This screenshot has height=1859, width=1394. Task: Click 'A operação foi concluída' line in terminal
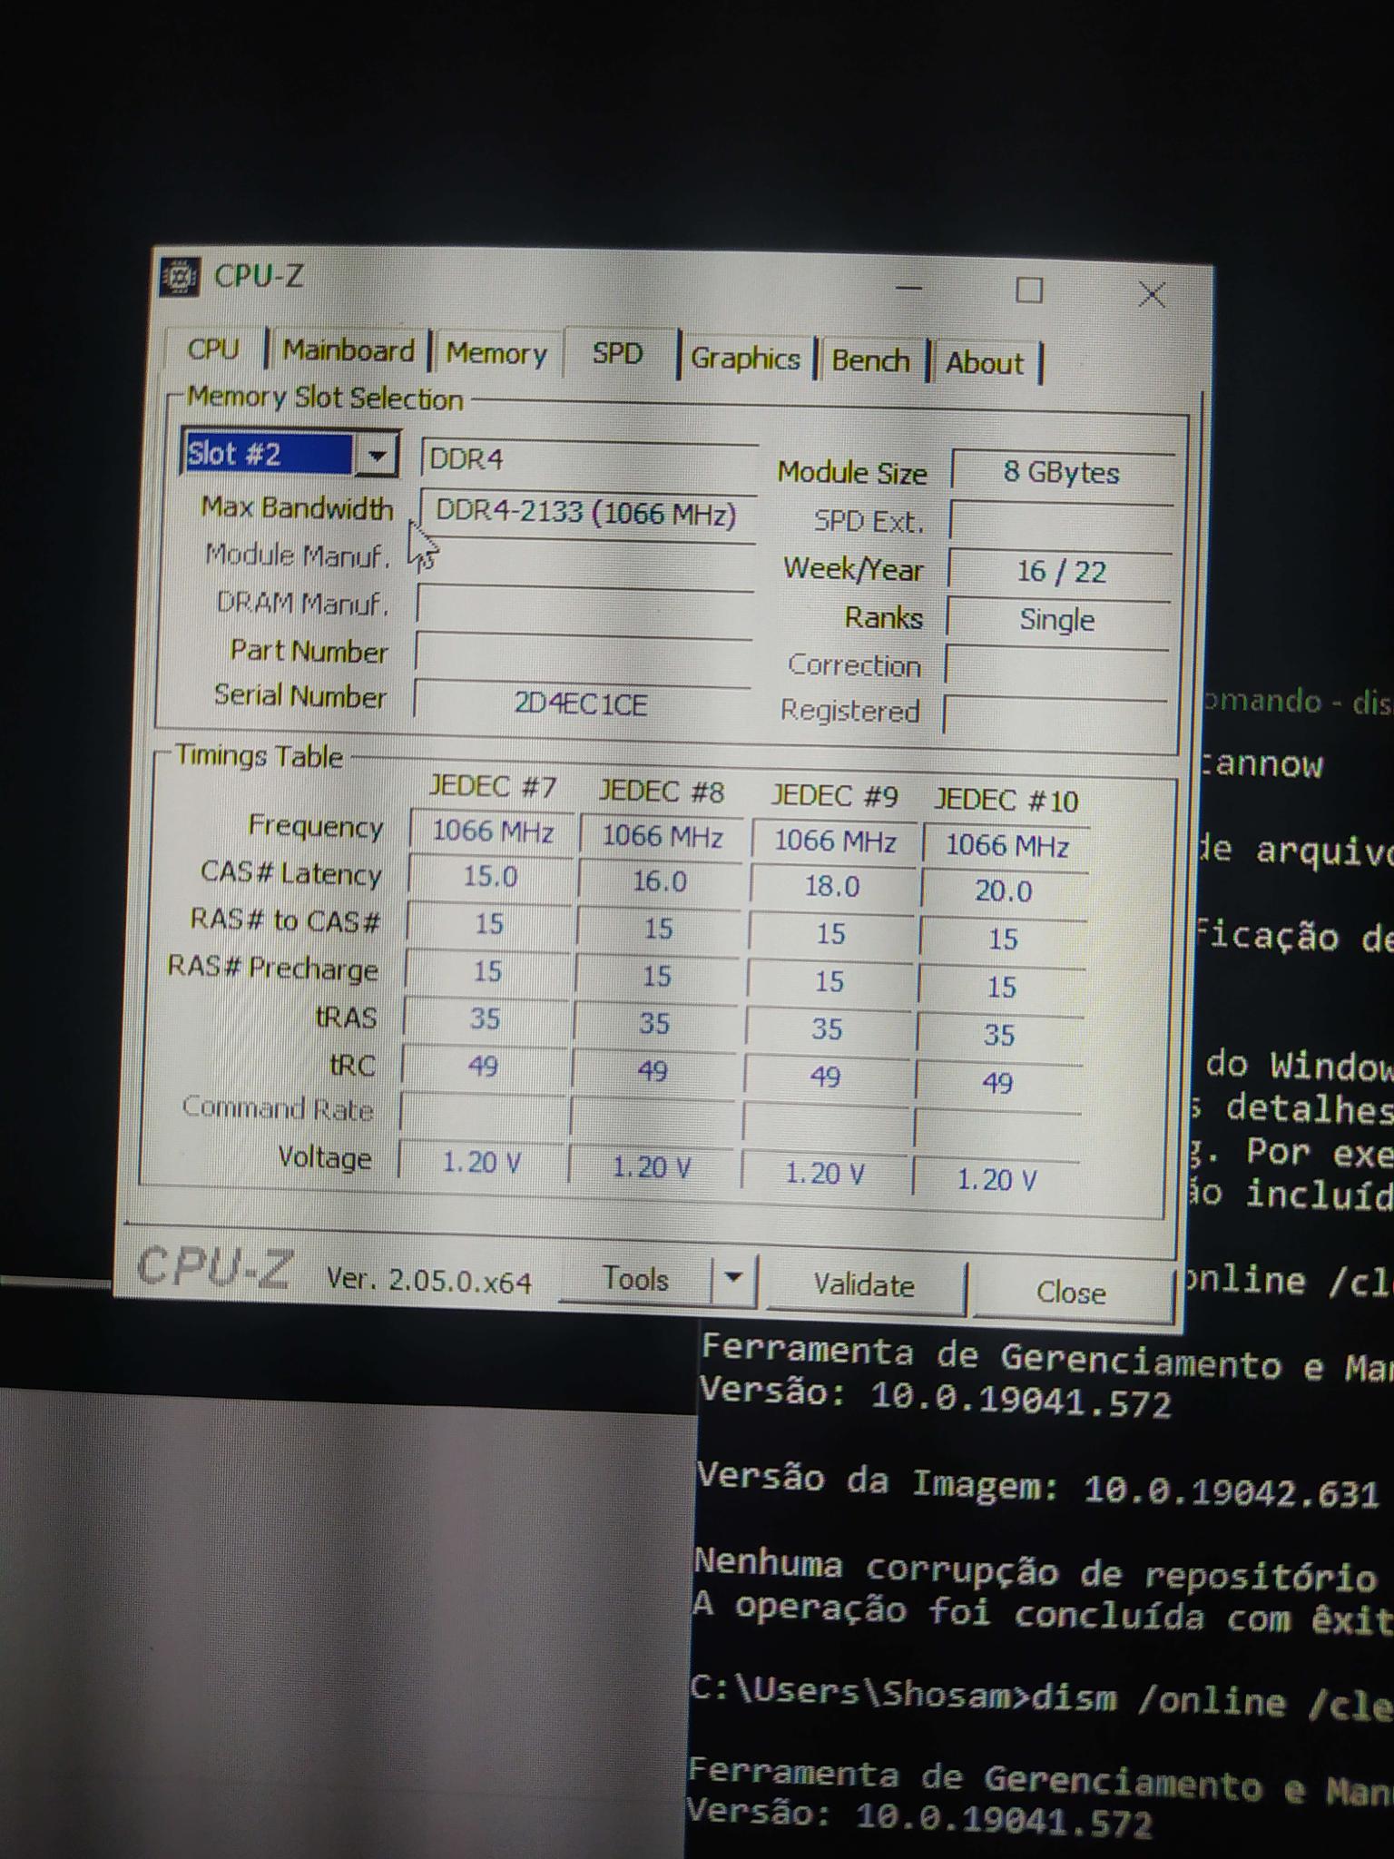[1042, 1612]
